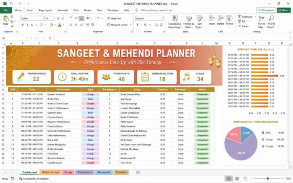Click in the formula bar input
Image resolution: width=293 pixels, height=183 pixels.
click(172, 38)
